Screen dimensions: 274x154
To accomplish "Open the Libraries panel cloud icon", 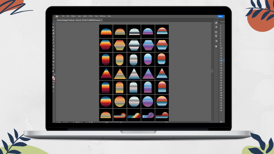I will pos(216,23).
